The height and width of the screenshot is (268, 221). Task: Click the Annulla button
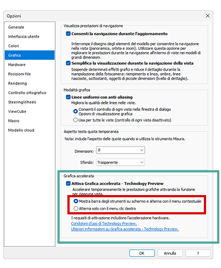click(x=170, y=253)
